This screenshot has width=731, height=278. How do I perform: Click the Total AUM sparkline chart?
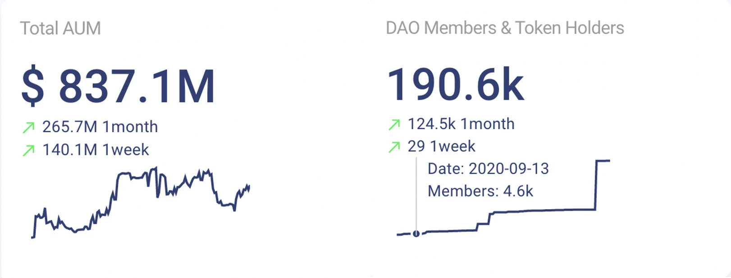pyautogui.click(x=140, y=202)
